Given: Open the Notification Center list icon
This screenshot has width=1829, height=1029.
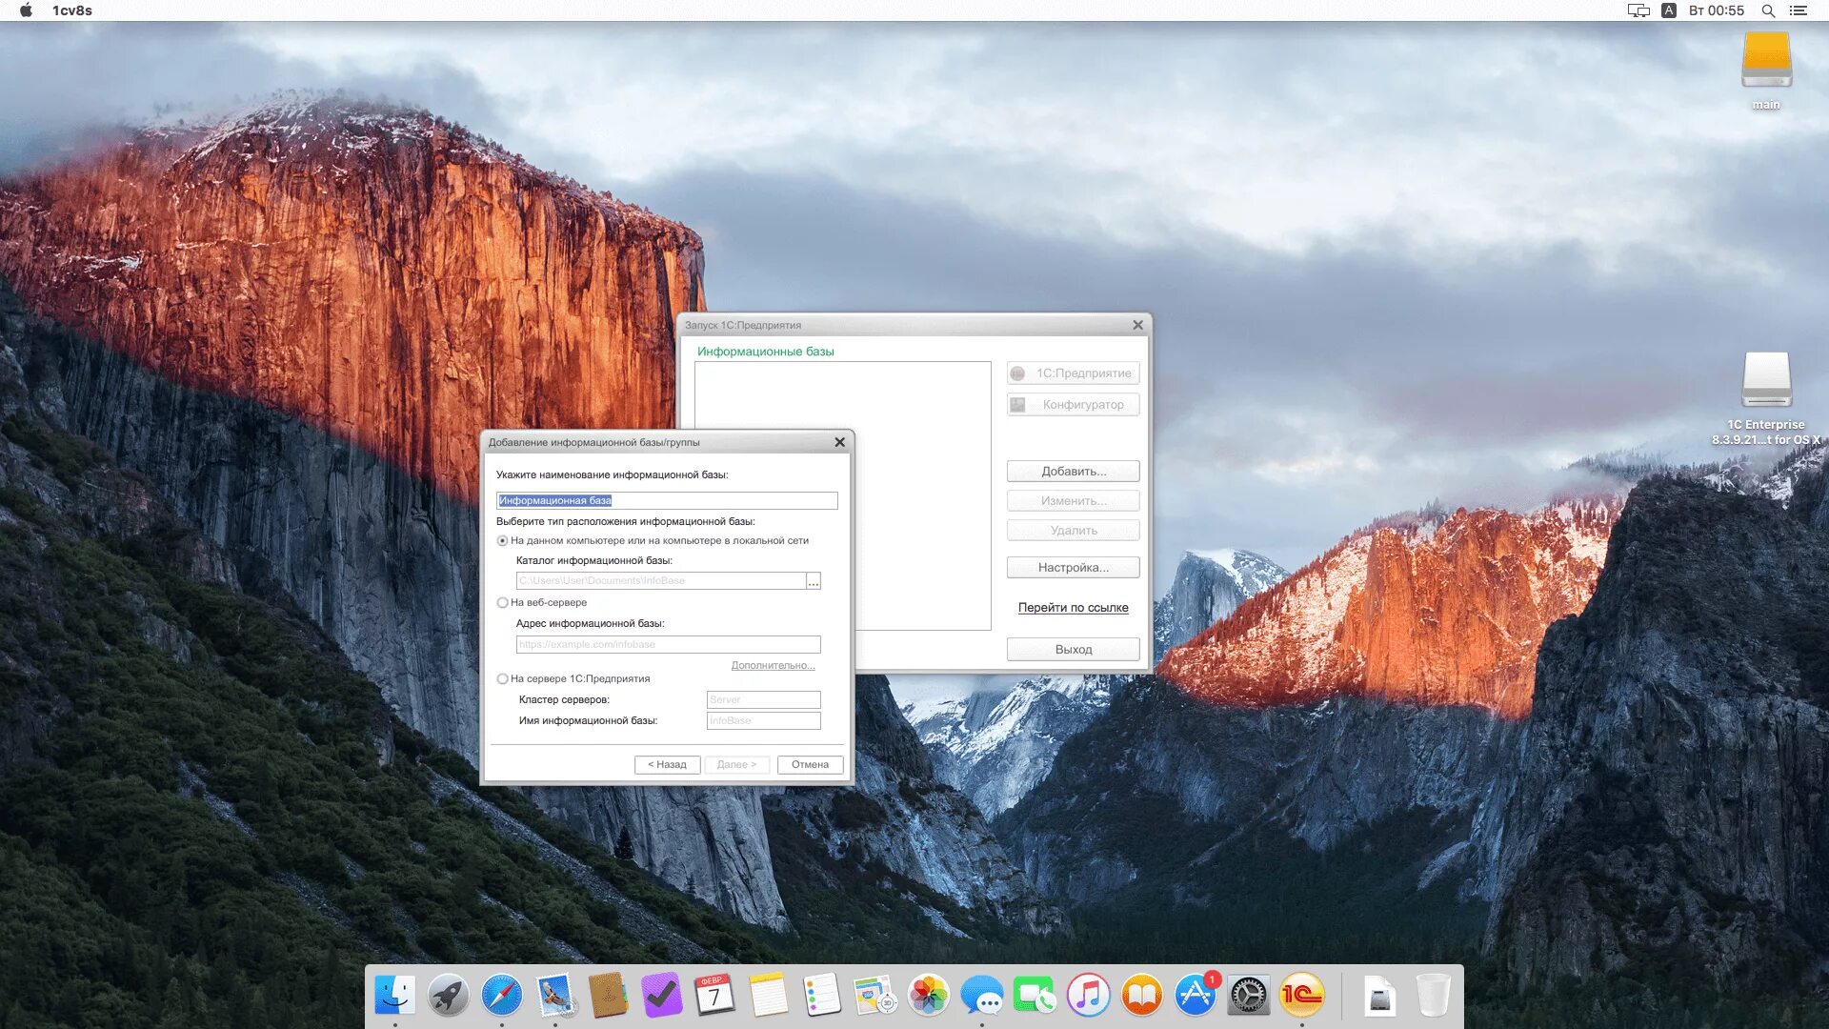Looking at the screenshot, I should point(1799,10).
